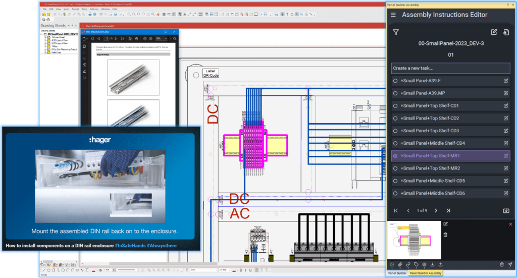This screenshot has height=278, width=517.
Task: Open the Window menu
Action: 105,9
